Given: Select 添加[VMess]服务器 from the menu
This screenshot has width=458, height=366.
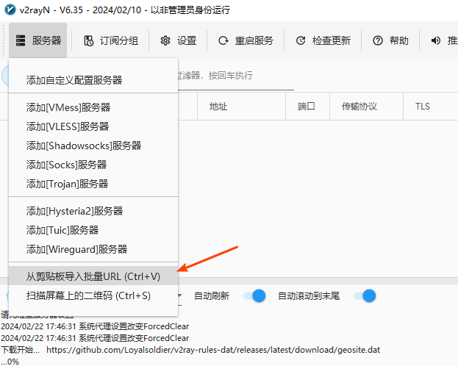Looking at the screenshot, I should tap(68, 107).
